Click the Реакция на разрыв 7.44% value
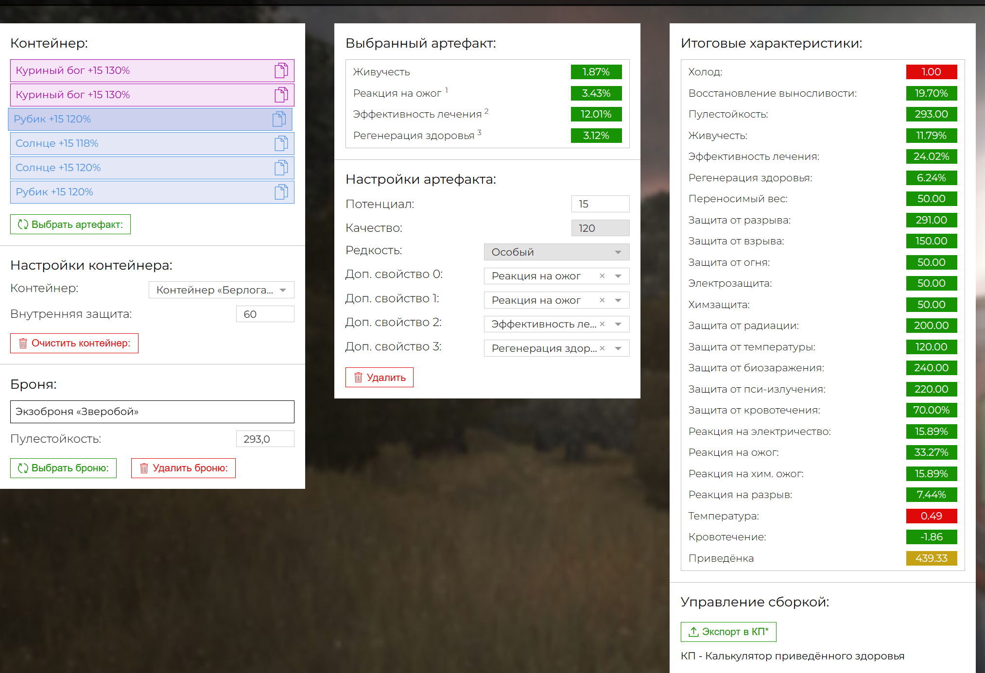 (932, 495)
